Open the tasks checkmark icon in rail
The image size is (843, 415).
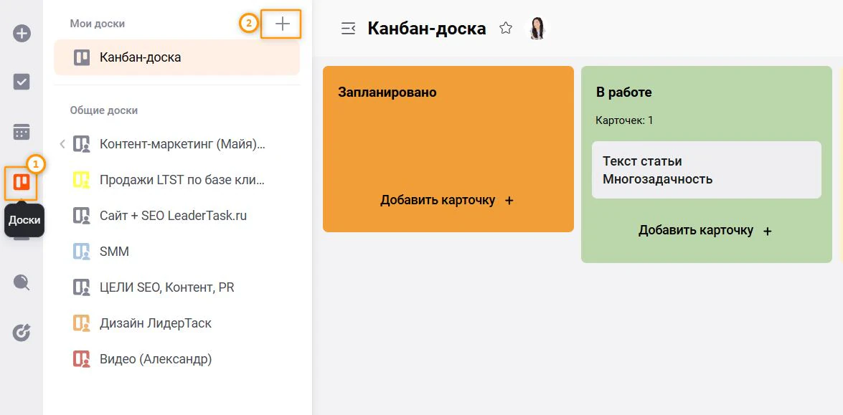coord(22,82)
